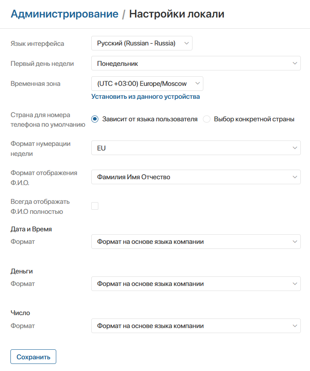The width and height of the screenshot is (310, 371).
Task: Expand the Формат нумерации недели dropdown
Action: coord(196,148)
